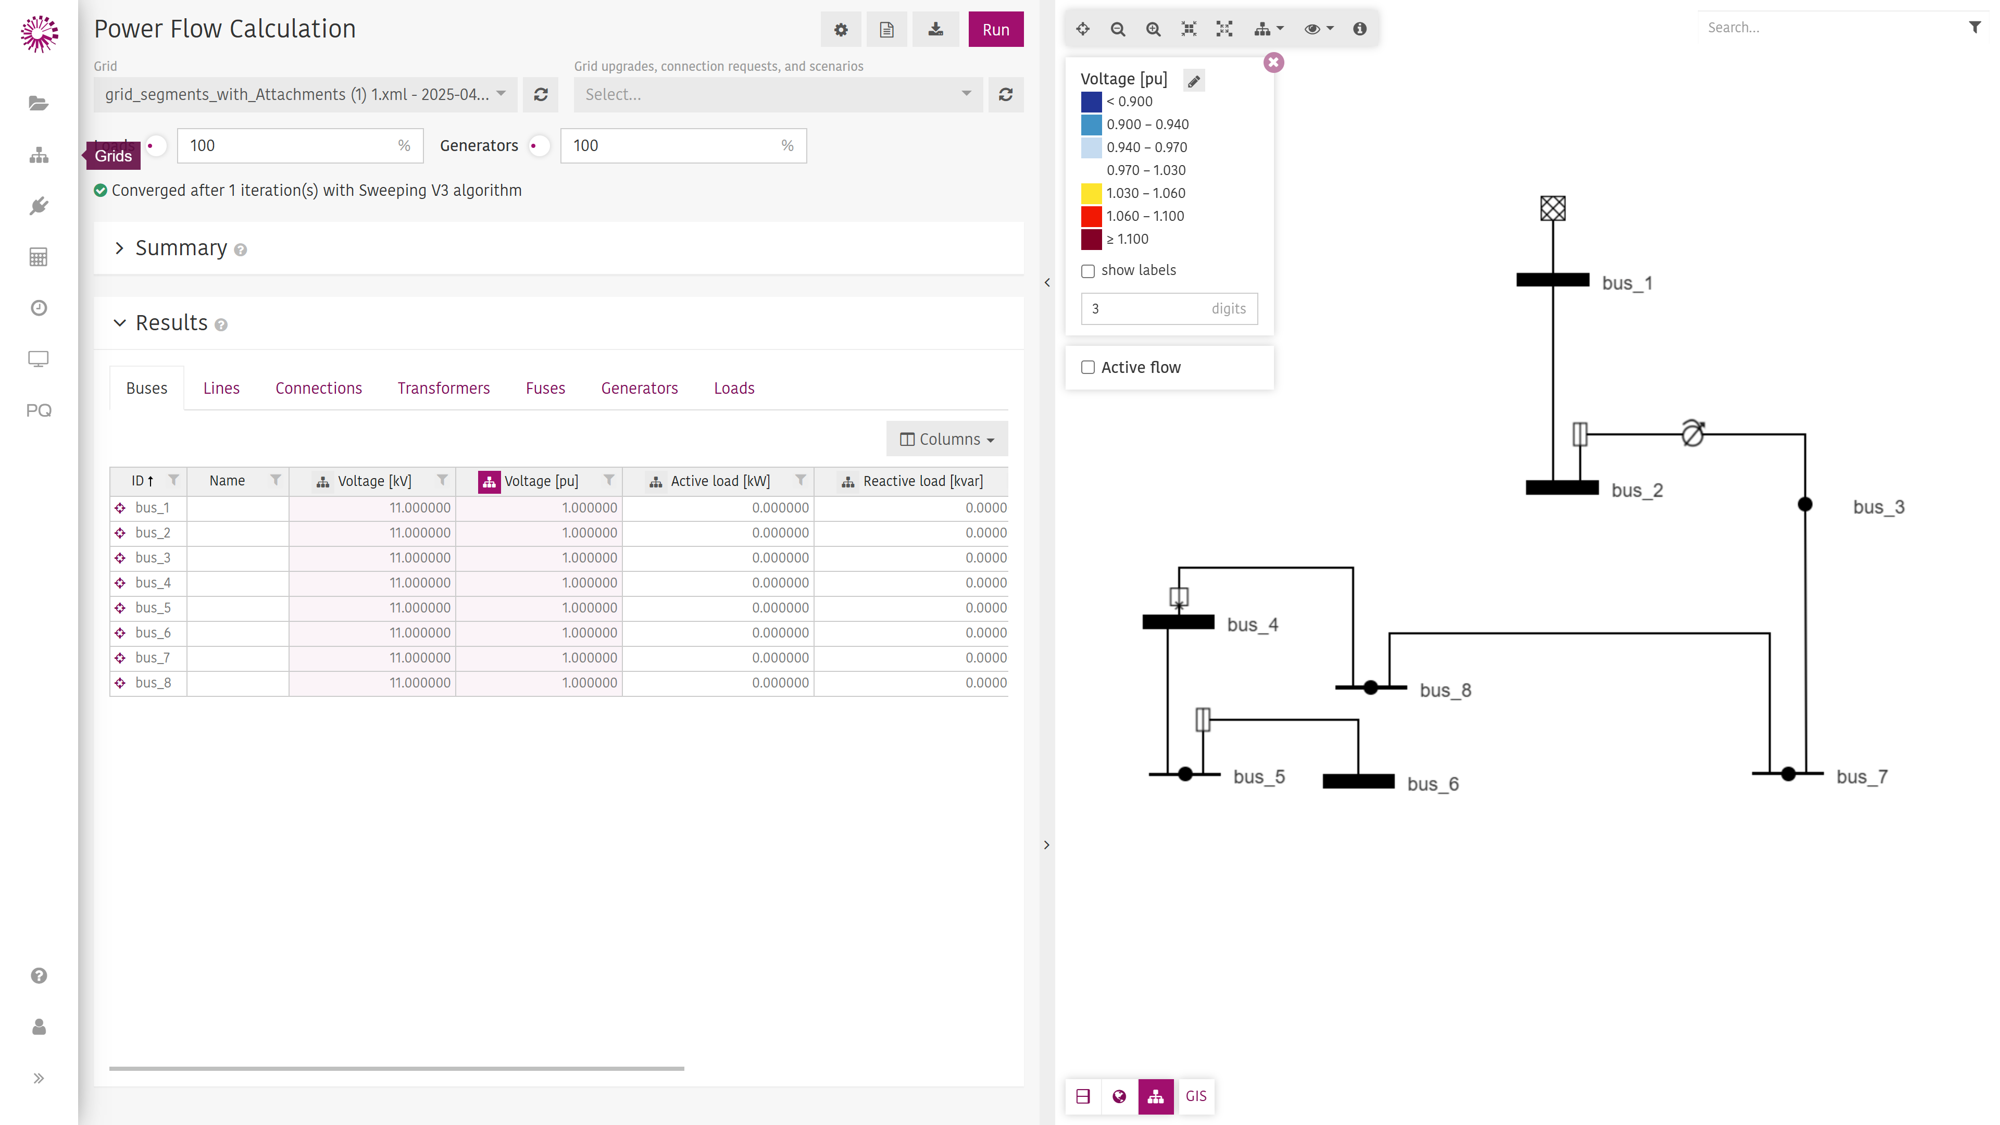Viewport: 2000px width, 1125px height.
Task: Click the zoom out magnifier in diagram toolbar
Action: click(1118, 29)
